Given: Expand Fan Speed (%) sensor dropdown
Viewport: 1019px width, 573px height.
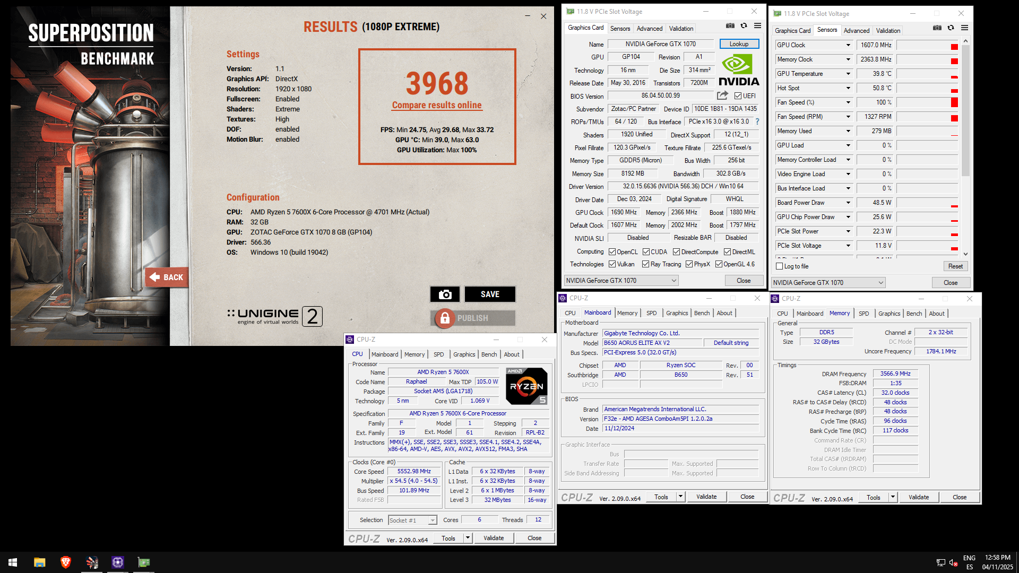Looking at the screenshot, I should coord(848,102).
